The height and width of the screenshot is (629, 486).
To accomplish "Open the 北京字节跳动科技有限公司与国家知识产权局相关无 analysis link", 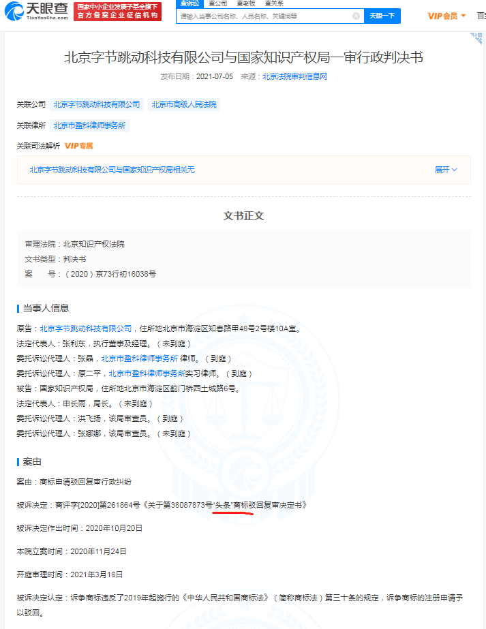I will pyautogui.click(x=112, y=170).
